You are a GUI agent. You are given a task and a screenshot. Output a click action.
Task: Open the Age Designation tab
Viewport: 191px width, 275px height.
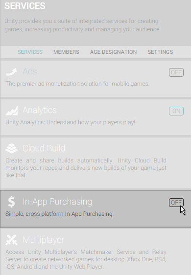click(113, 52)
